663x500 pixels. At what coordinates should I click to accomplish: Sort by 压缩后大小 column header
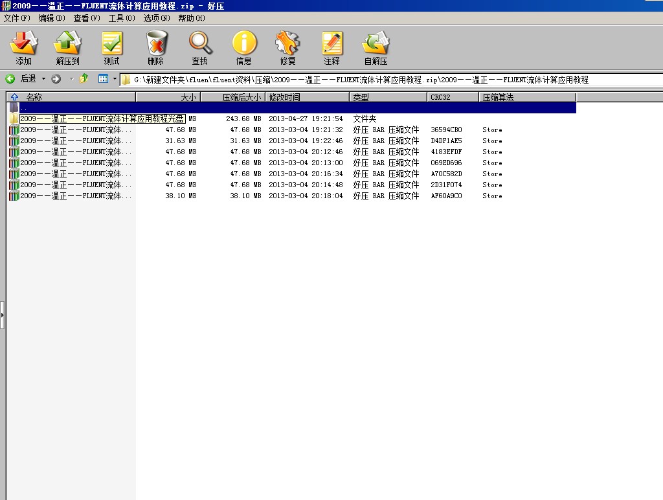point(233,97)
